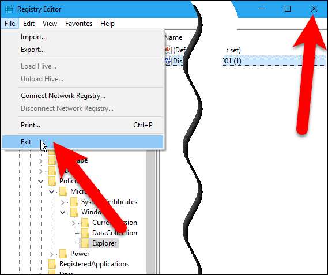Close the Registry Editor window

[x=314, y=9]
